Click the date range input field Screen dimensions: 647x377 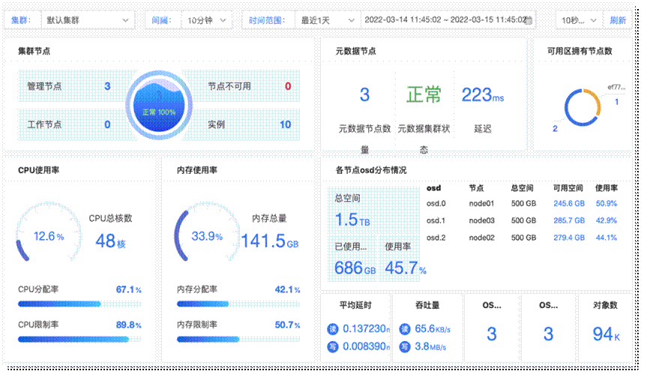click(x=442, y=20)
